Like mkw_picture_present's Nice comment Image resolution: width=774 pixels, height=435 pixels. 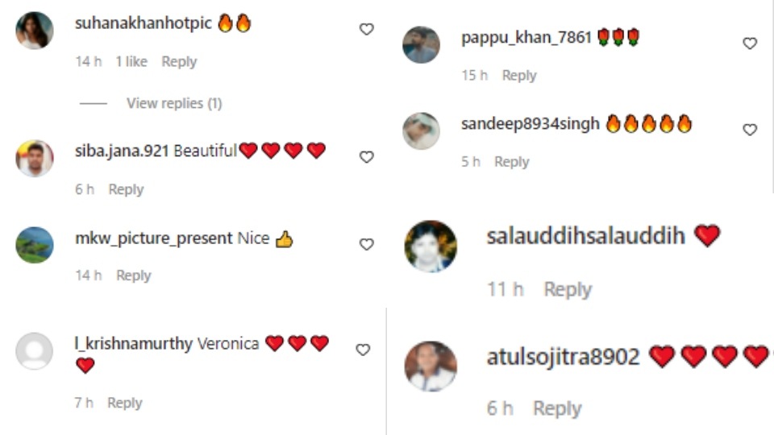366,245
